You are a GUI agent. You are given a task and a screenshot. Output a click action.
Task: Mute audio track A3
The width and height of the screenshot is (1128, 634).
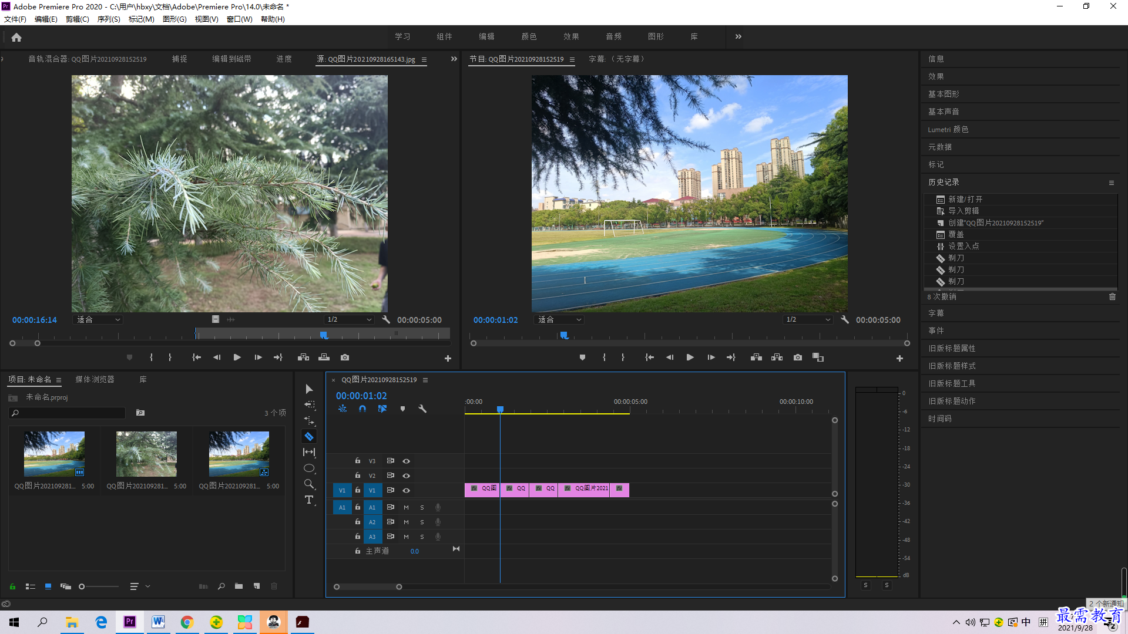coord(406,537)
